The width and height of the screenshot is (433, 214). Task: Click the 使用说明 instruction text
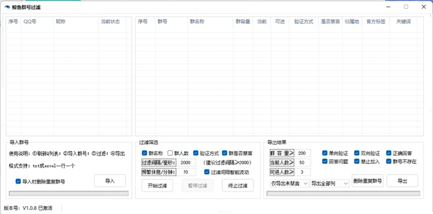(x=67, y=153)
